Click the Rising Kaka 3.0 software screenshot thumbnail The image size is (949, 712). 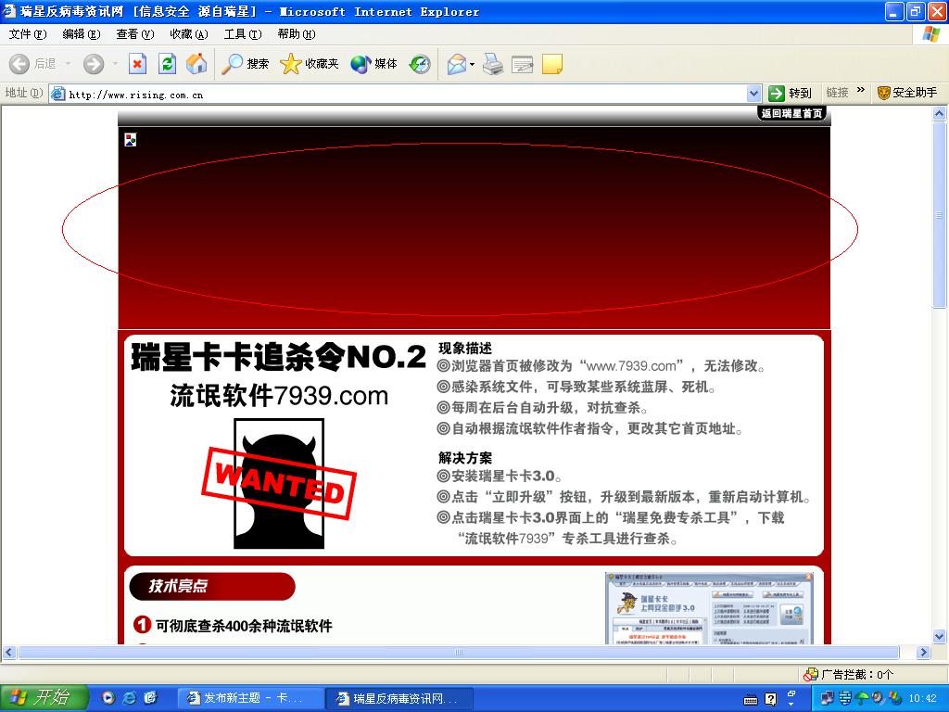tap(709, 608)
